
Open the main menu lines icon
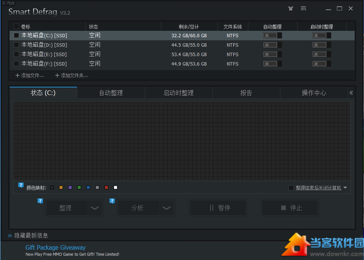(303, 8)
